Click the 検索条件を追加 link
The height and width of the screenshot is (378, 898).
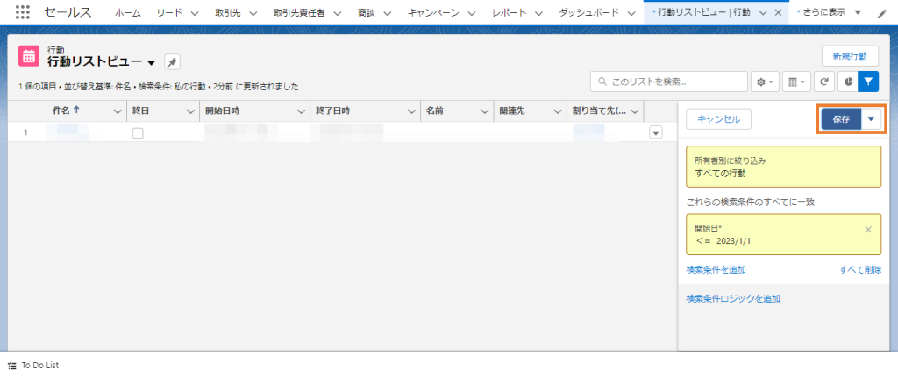(x=716, y=269)
